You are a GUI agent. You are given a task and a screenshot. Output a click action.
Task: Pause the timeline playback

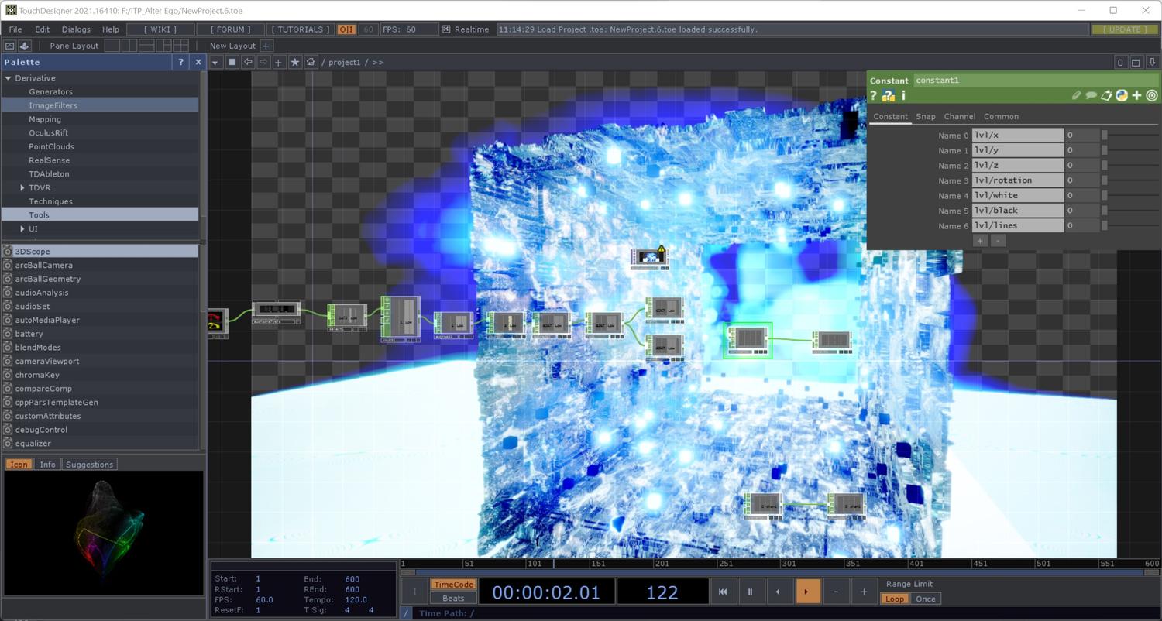[x=750, y=592]
